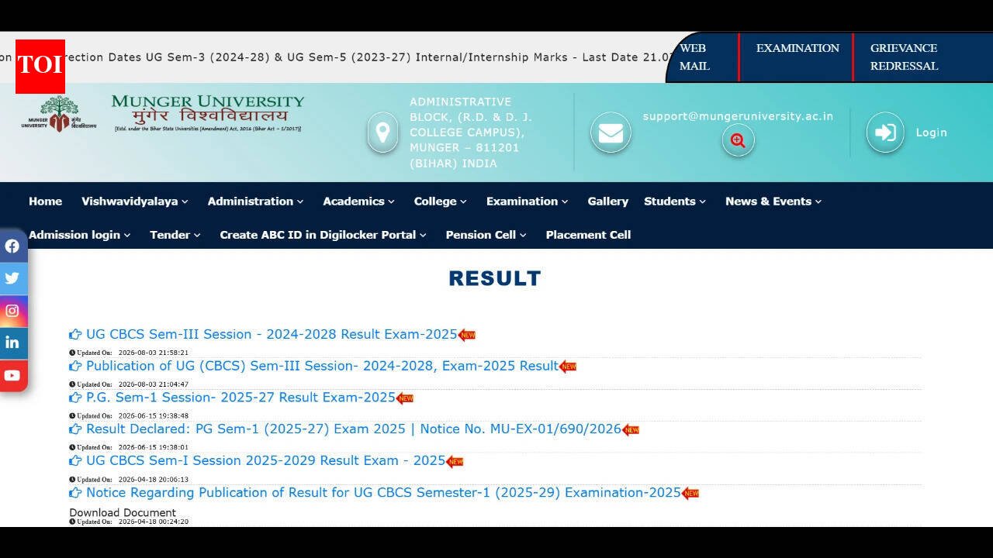Open P.G. Sem-1 Session 2025-27 Result link
The image size is (993, 558).
240,398
